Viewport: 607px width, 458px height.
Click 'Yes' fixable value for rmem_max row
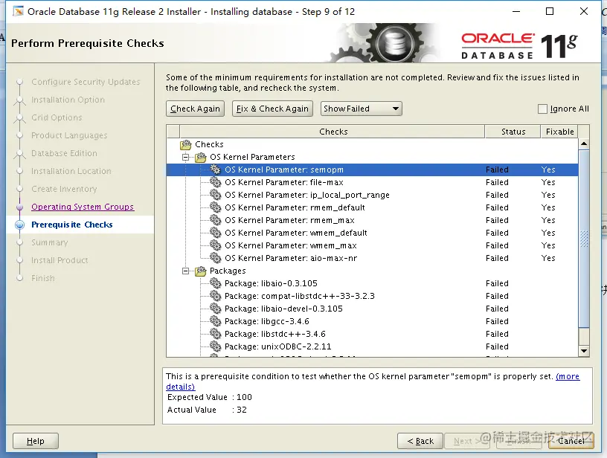coord(548,220)
